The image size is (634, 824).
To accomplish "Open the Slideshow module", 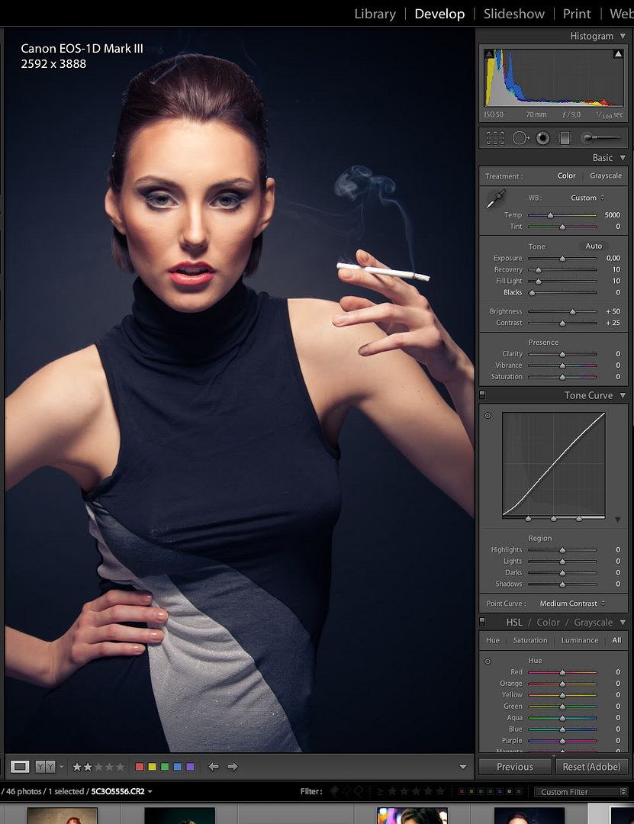I will tap(513, 14).
